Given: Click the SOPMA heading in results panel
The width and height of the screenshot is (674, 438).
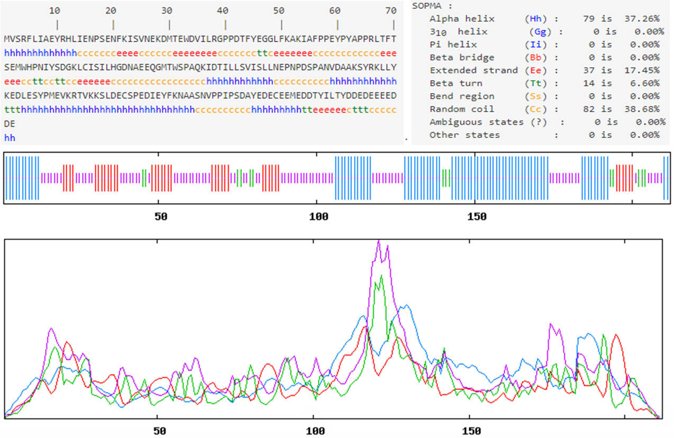Looking at the screenshot, I should [x=432, y=6].
